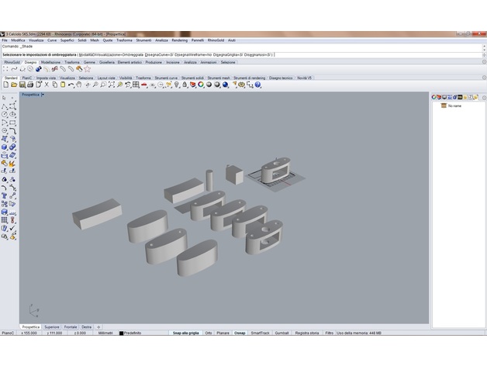487x366 pixels.
Task: Click the Print icon in the Standard toolbar
Action: pyautogui.click(x=29, y=85)
